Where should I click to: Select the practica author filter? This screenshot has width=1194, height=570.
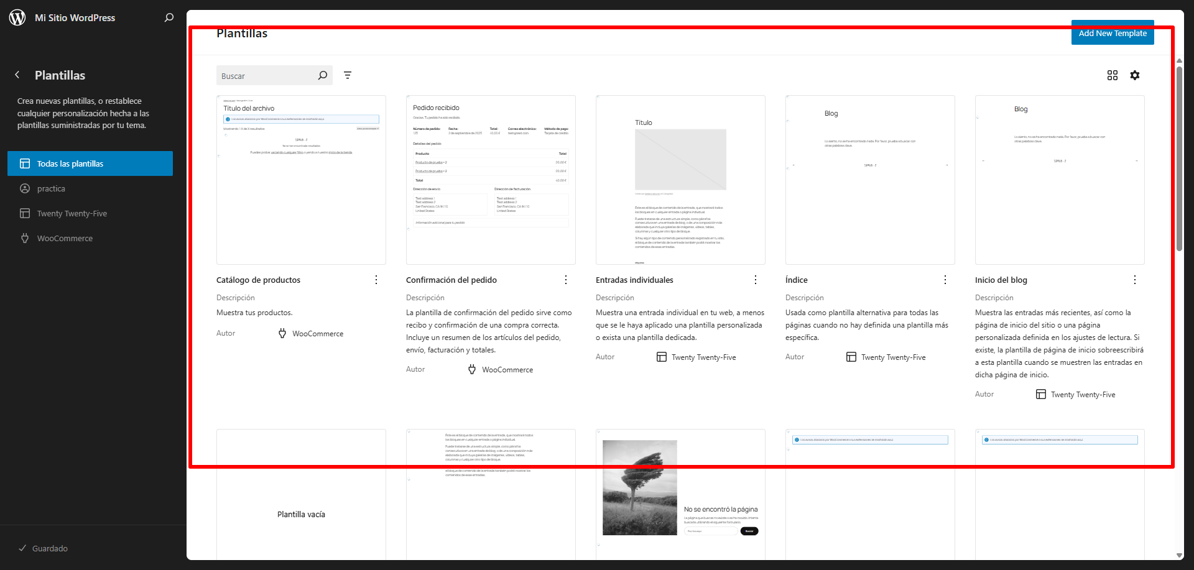tap(51, 188)
